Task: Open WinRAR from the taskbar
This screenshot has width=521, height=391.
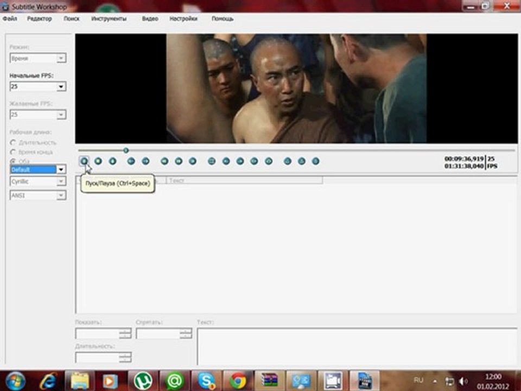Action: [269, 381]
